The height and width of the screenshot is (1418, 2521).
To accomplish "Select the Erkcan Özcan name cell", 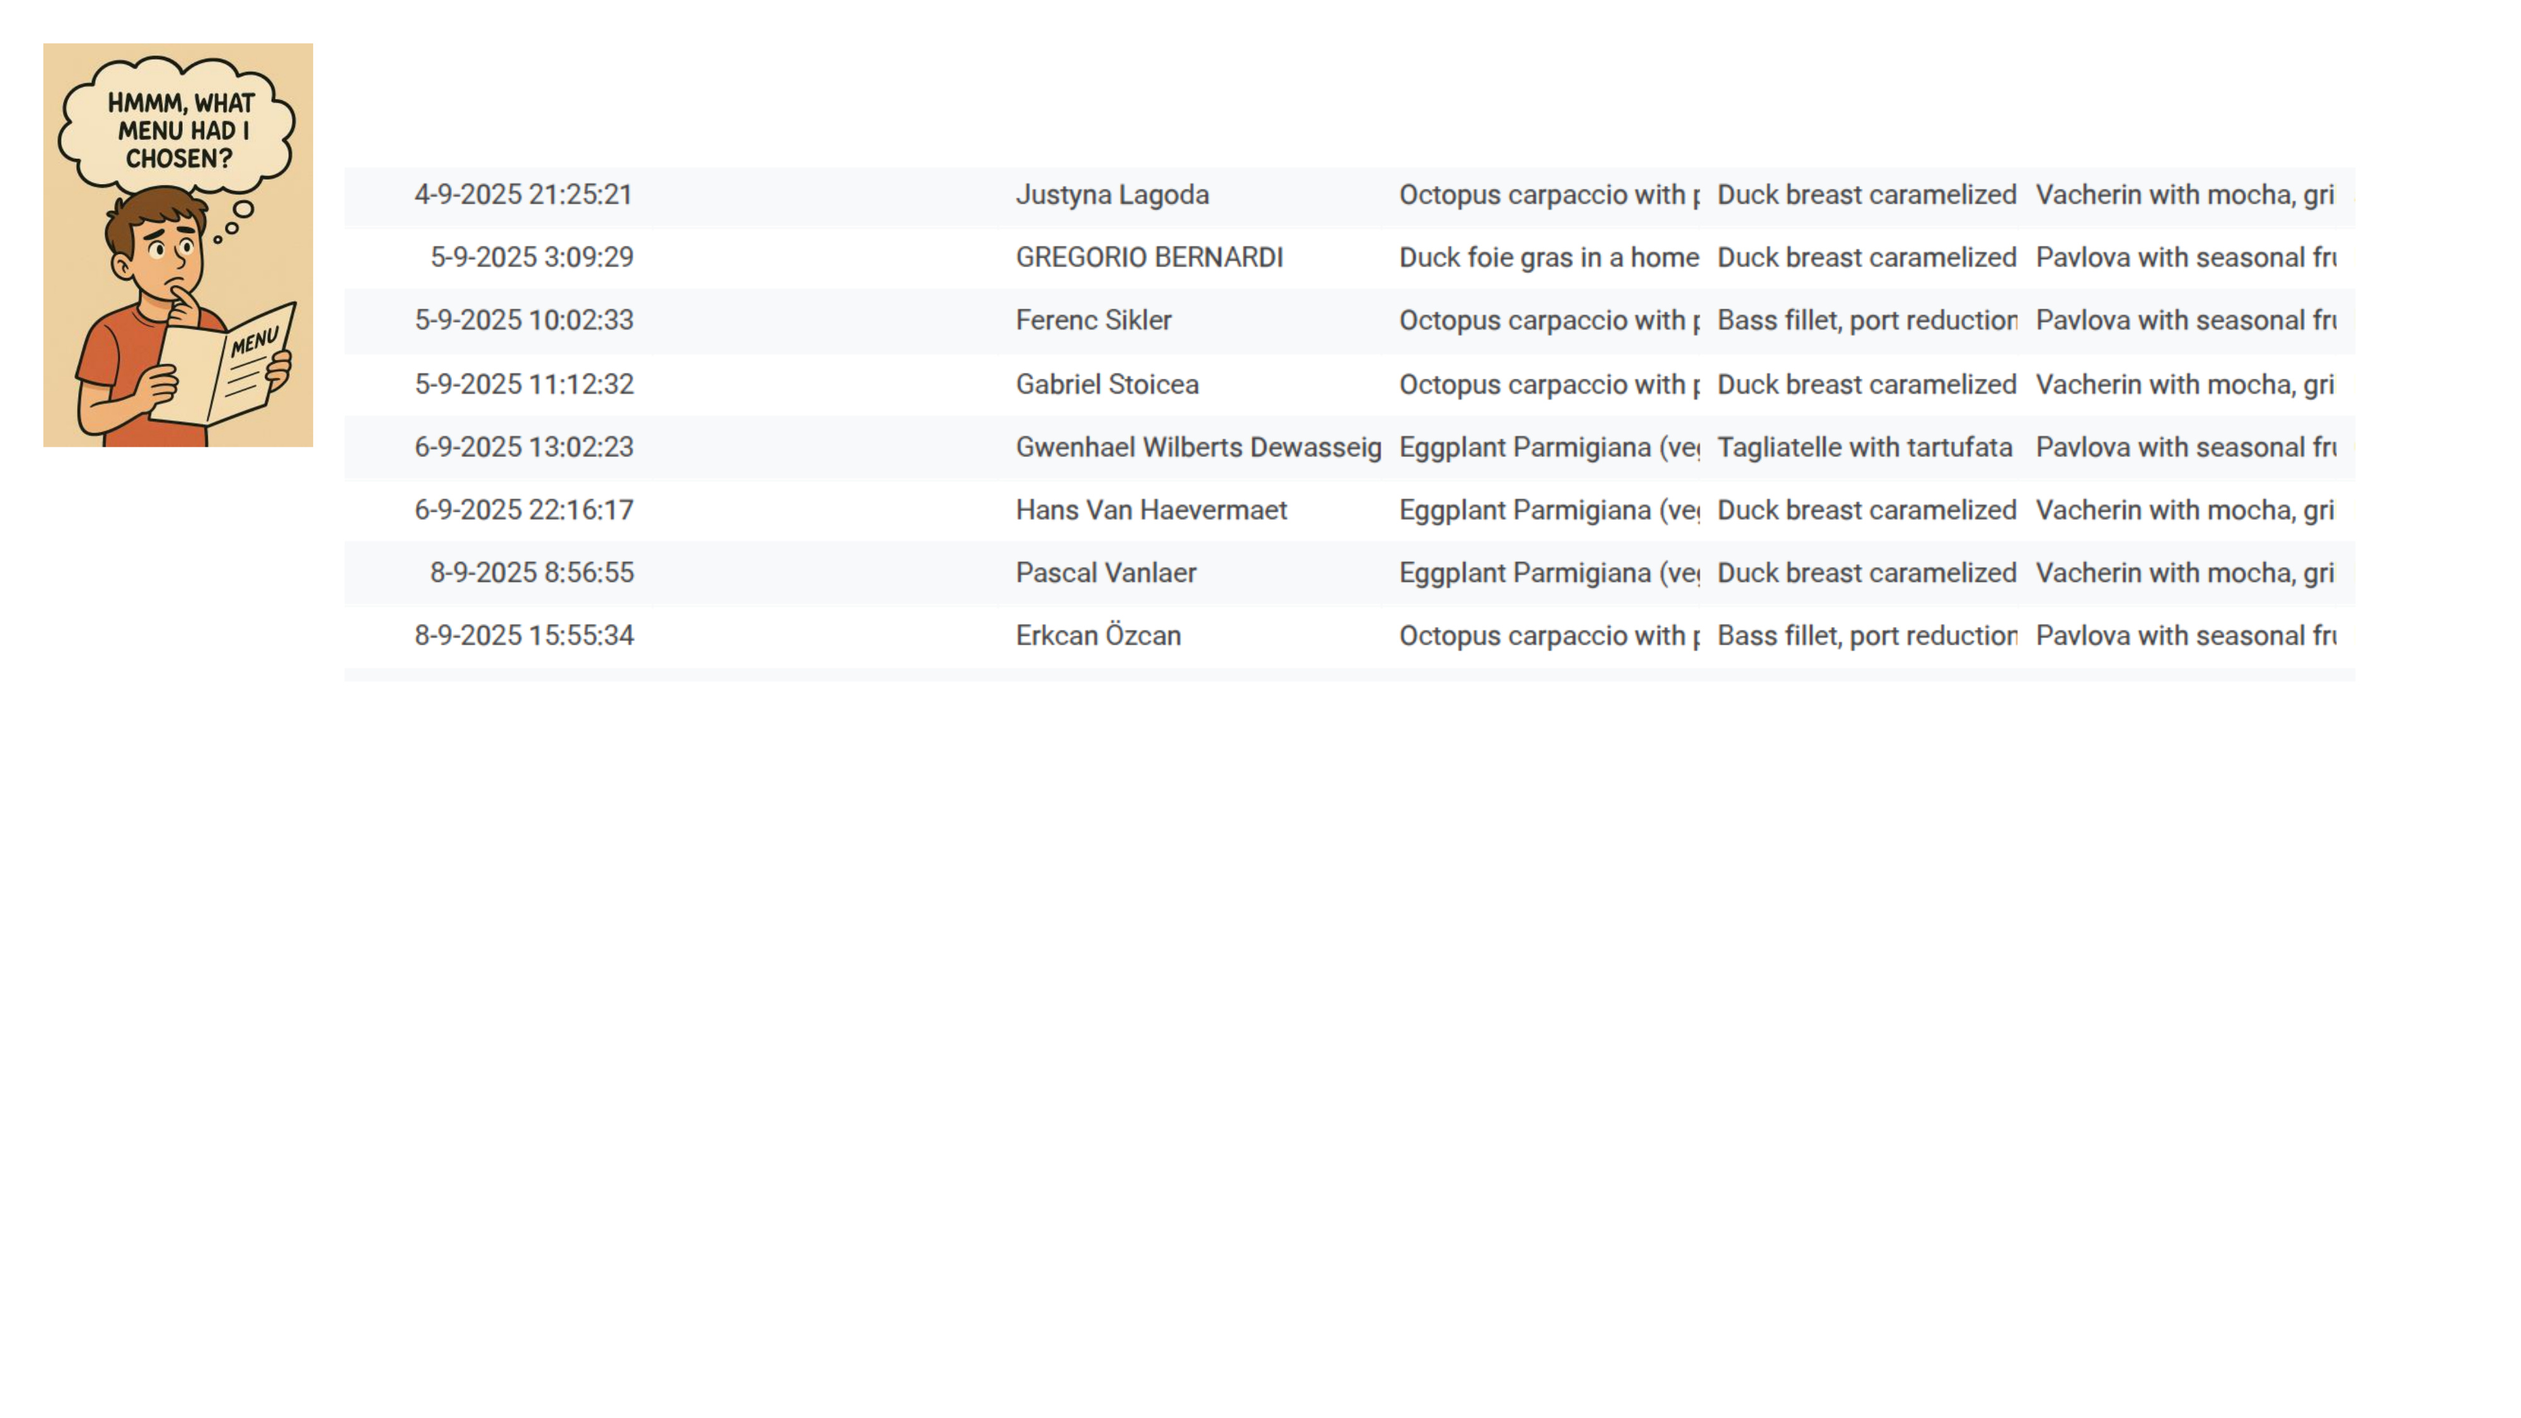I will pyautogui.click(x=1098, y=635).
